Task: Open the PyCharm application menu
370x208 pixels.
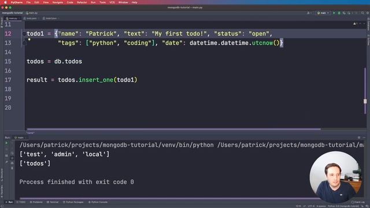Action: pyautogui.click(x=17, y=2)
